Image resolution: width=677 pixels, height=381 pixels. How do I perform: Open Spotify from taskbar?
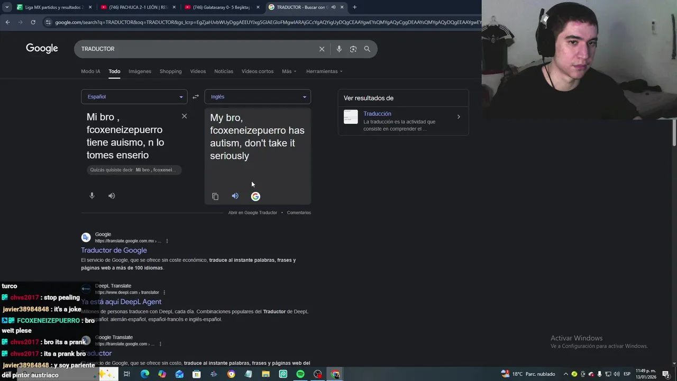click(x=300, y=374)
